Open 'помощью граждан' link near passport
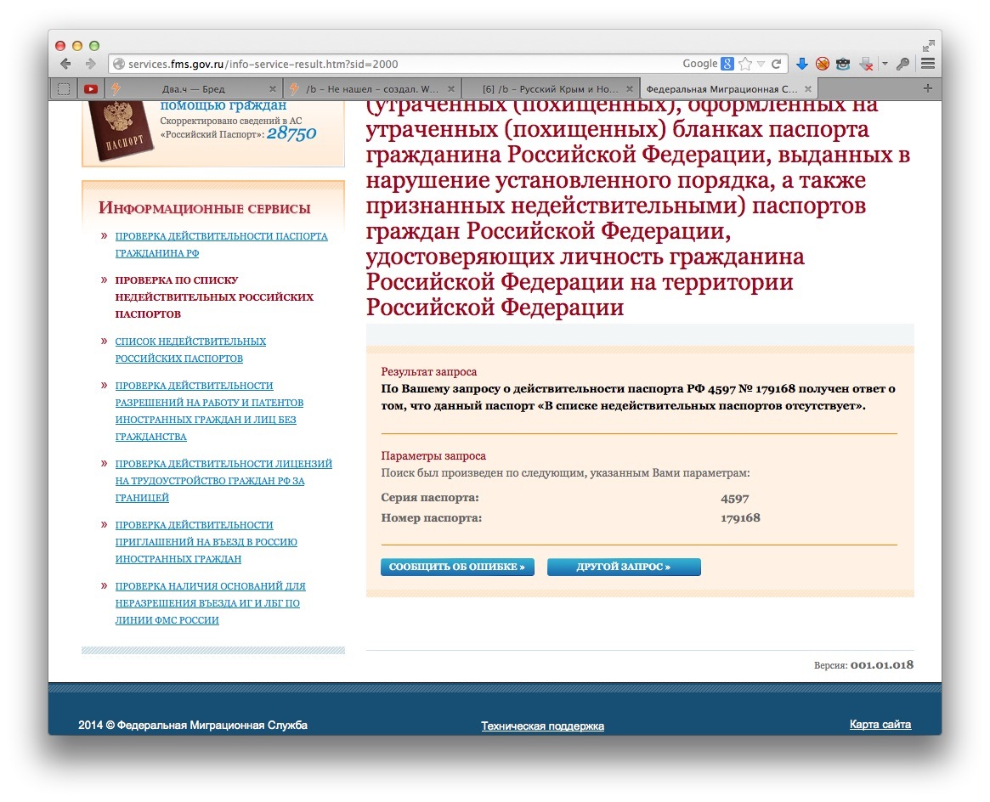990x802 pixels. point(223,105)
